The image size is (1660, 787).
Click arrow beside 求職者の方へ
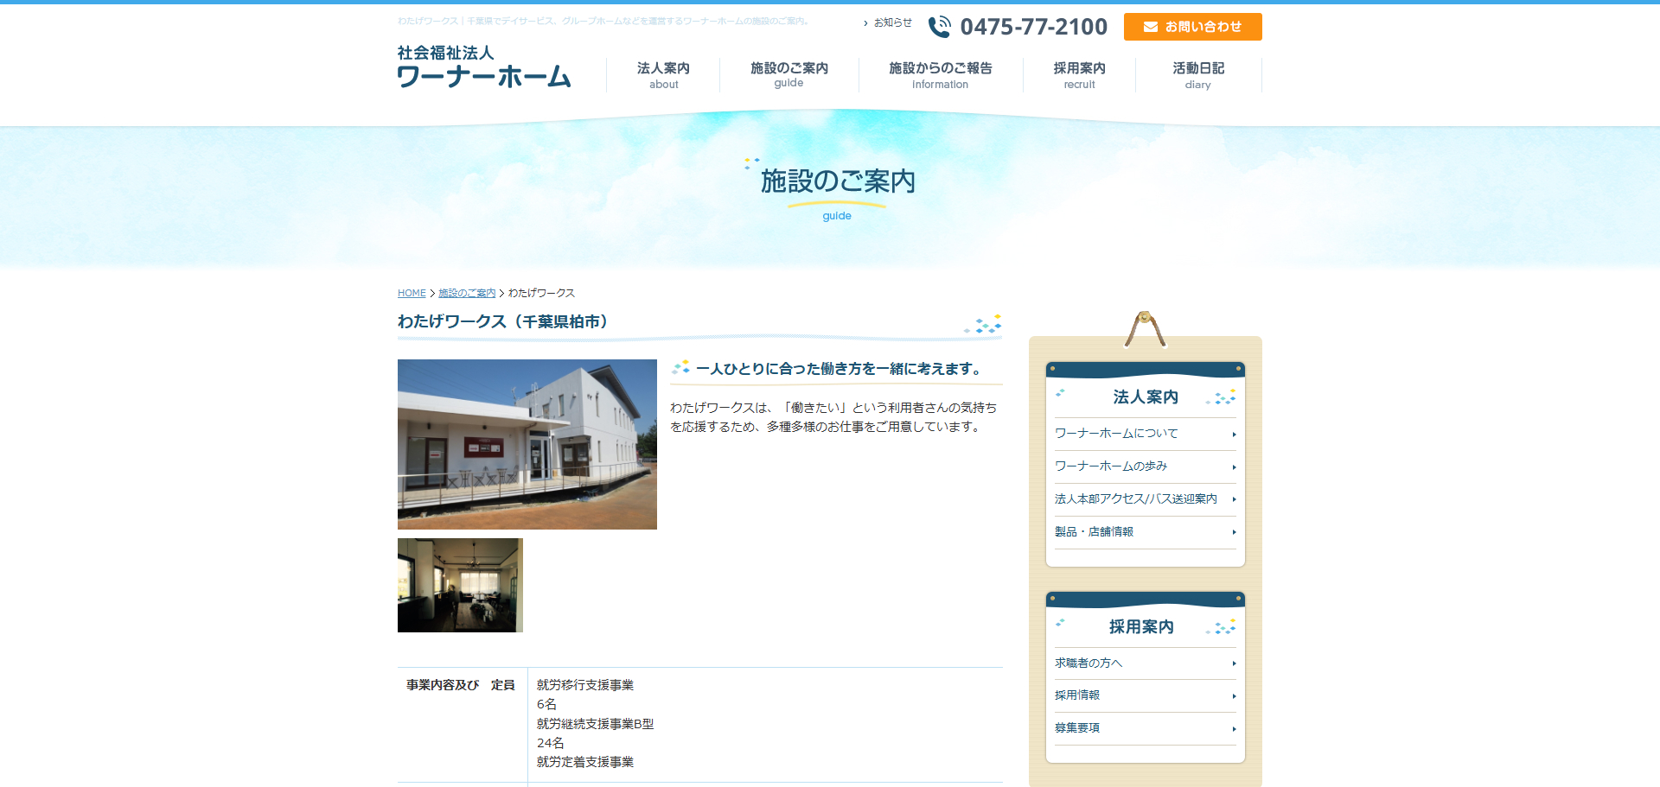click(1234, 663)
